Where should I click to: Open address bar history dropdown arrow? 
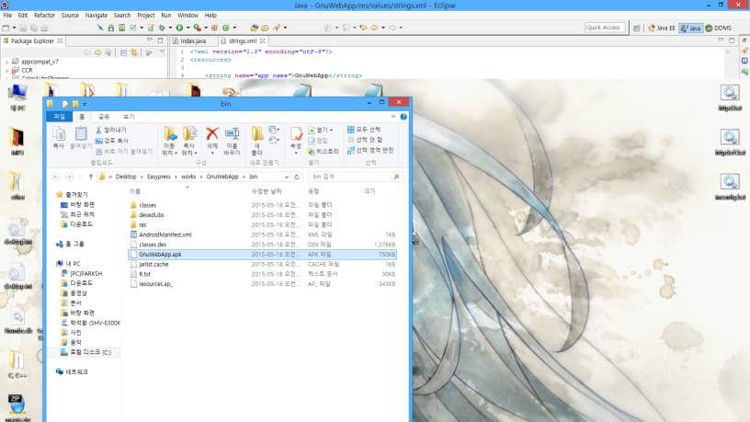(x=286, y=176)
